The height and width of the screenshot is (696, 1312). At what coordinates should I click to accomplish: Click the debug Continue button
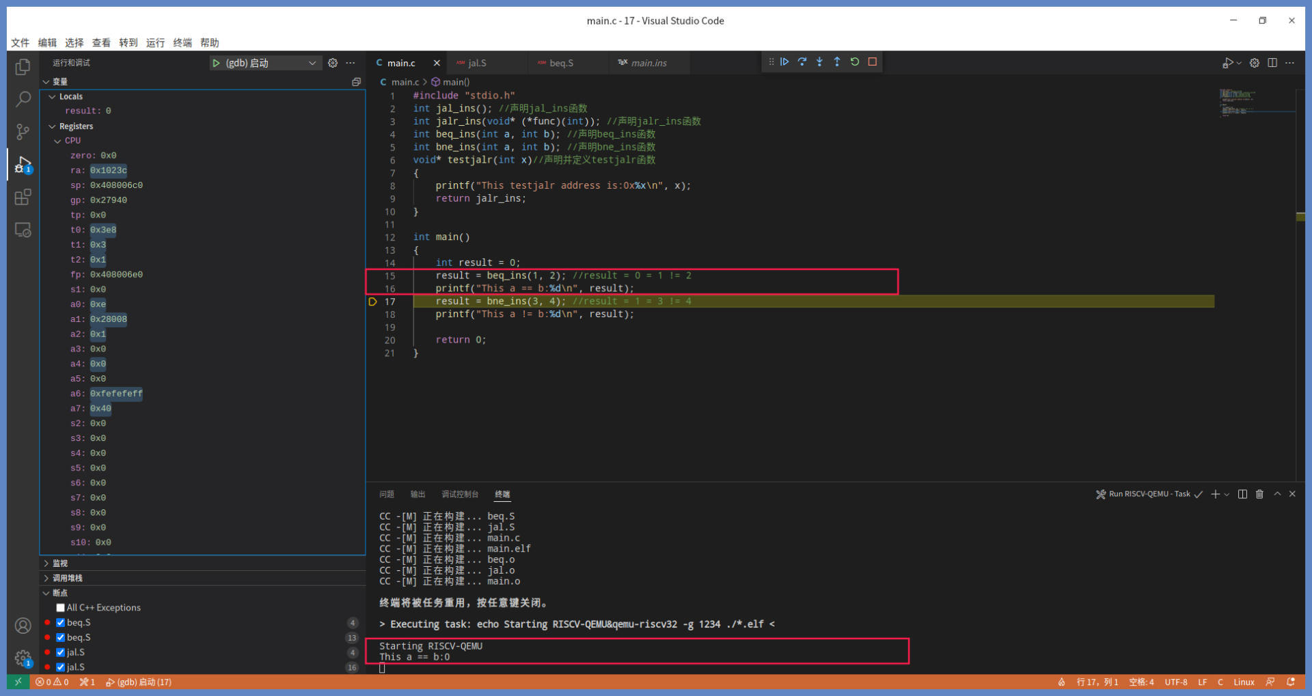(784, 62)
